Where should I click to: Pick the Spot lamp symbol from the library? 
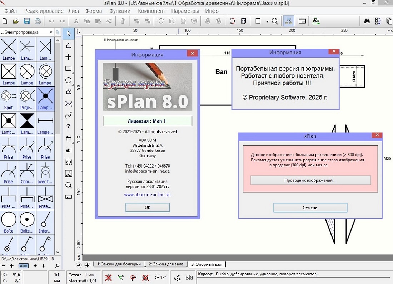9,99
